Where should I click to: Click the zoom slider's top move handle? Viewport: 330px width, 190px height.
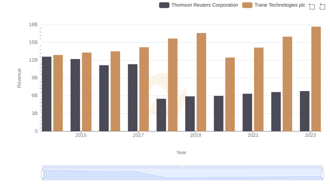(x=182, y=167)
